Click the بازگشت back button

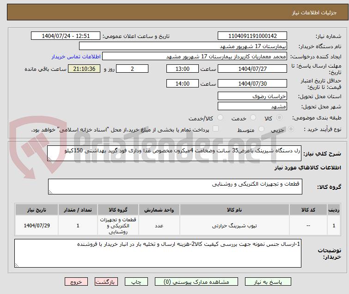tap(106, 281)
